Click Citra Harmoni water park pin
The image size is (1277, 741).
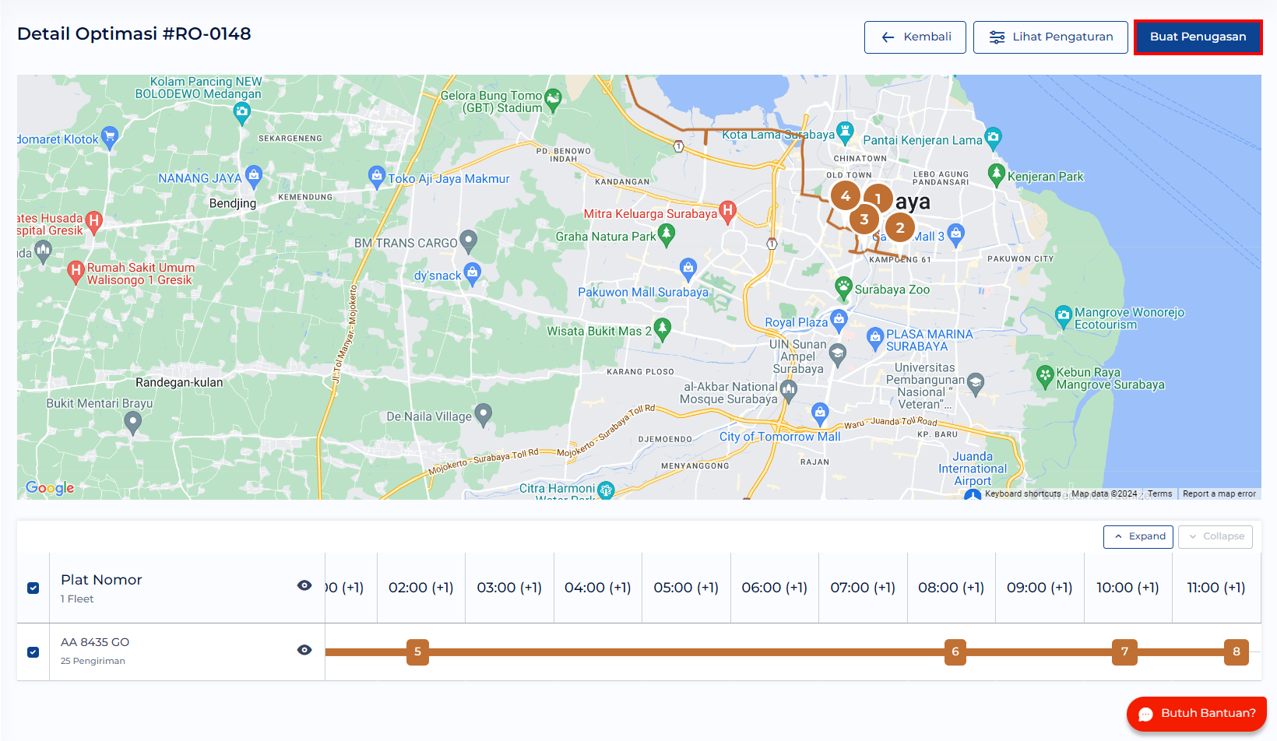coord(606,490)
